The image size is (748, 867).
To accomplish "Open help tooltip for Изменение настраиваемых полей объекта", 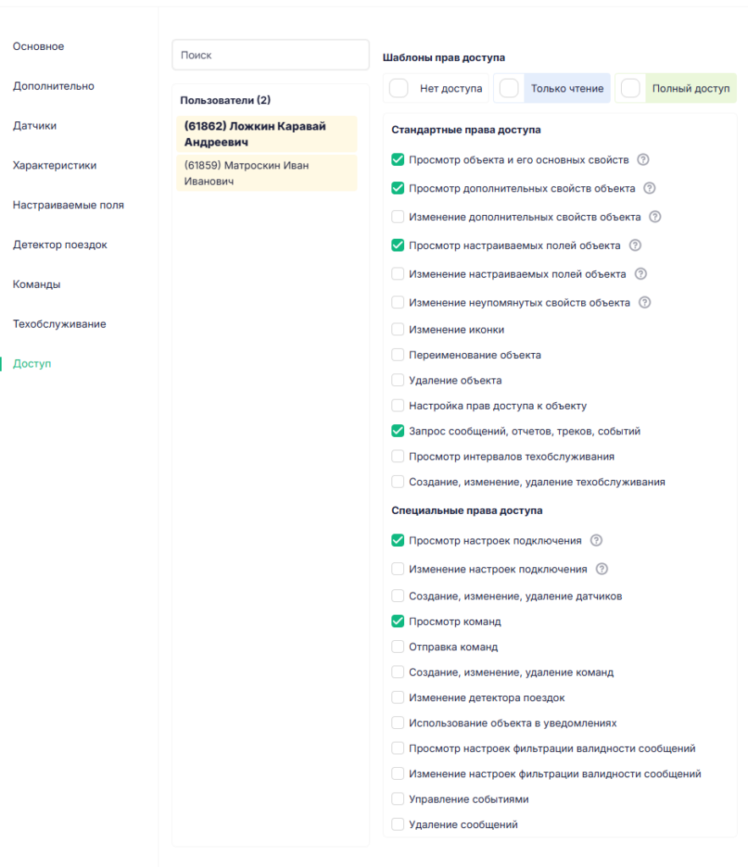I will pyautogui.click(x=640, y=274).
